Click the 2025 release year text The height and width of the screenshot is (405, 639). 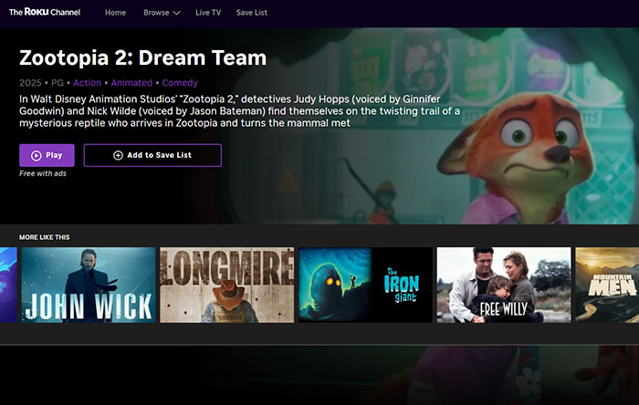coord(30,83)
